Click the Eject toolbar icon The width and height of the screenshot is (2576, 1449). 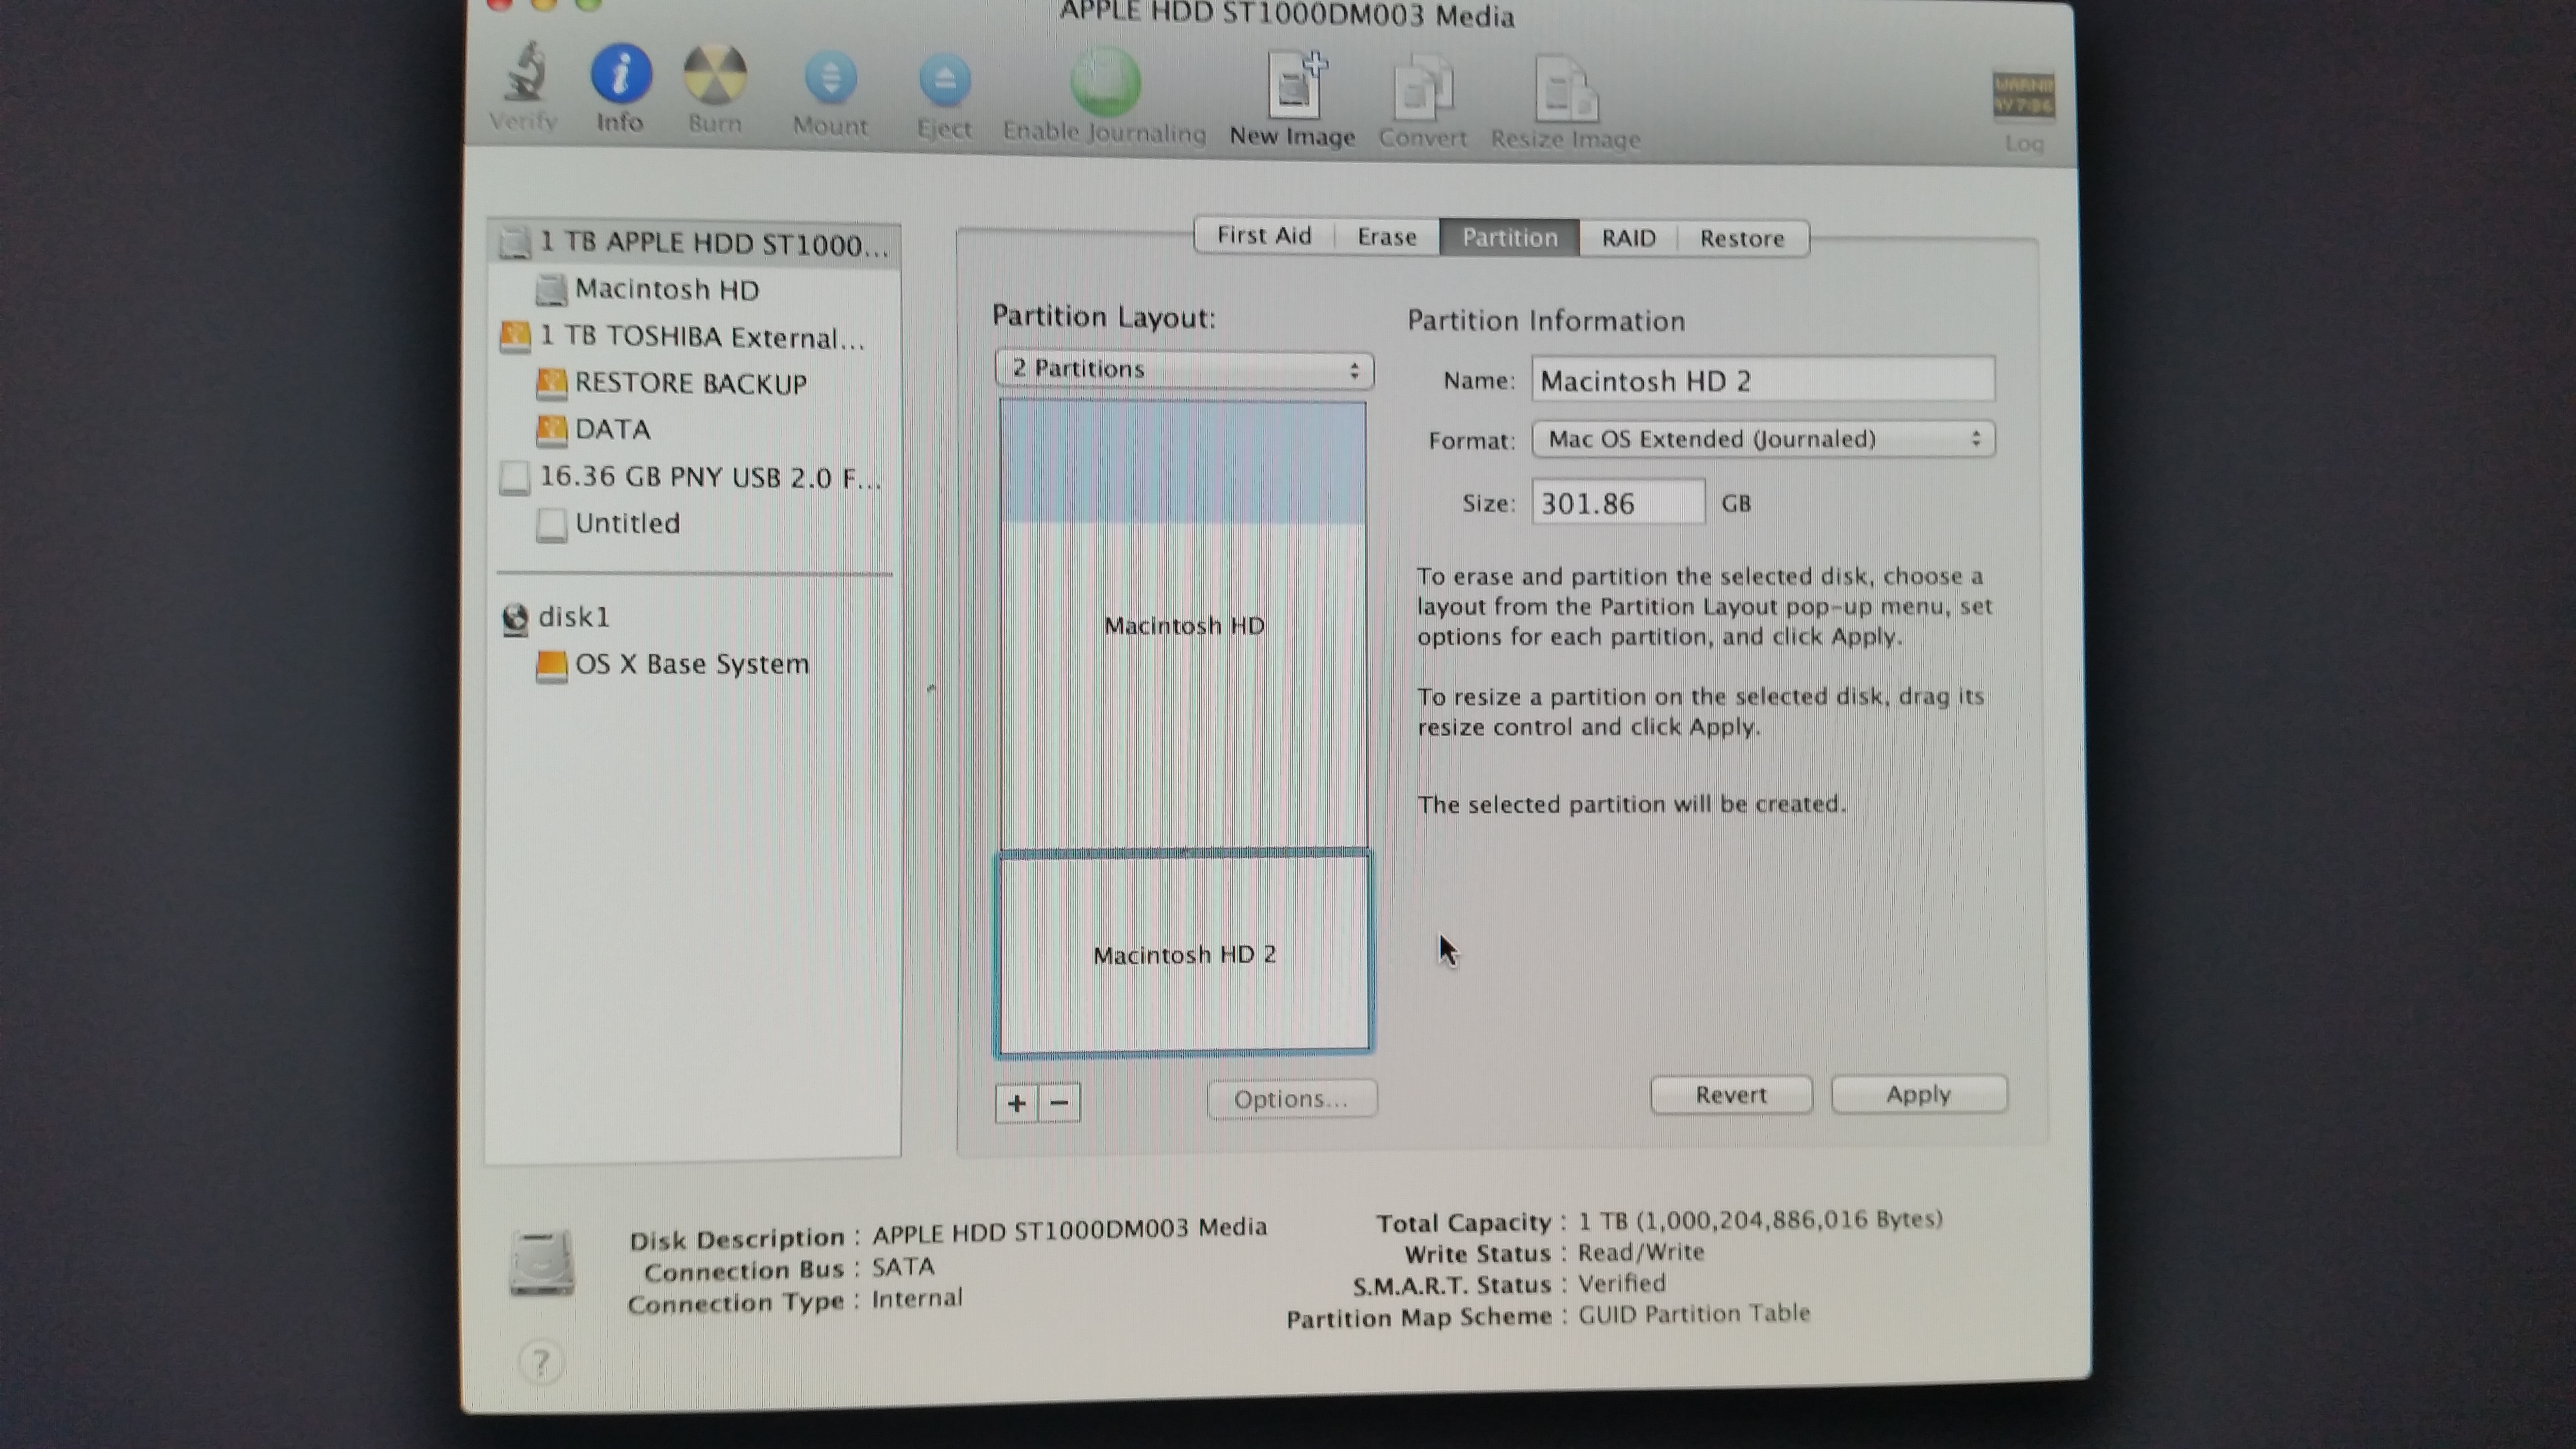944,80
